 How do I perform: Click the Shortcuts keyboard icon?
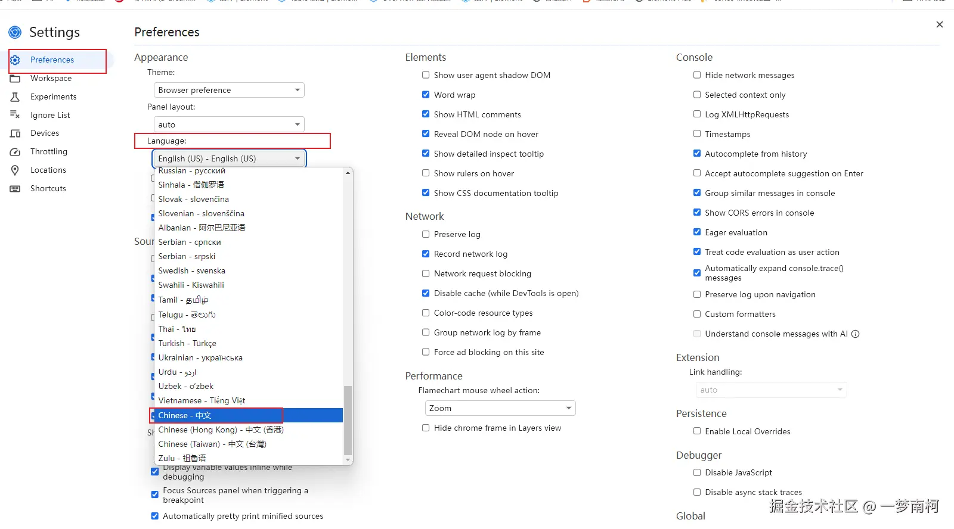coord(16,189)
